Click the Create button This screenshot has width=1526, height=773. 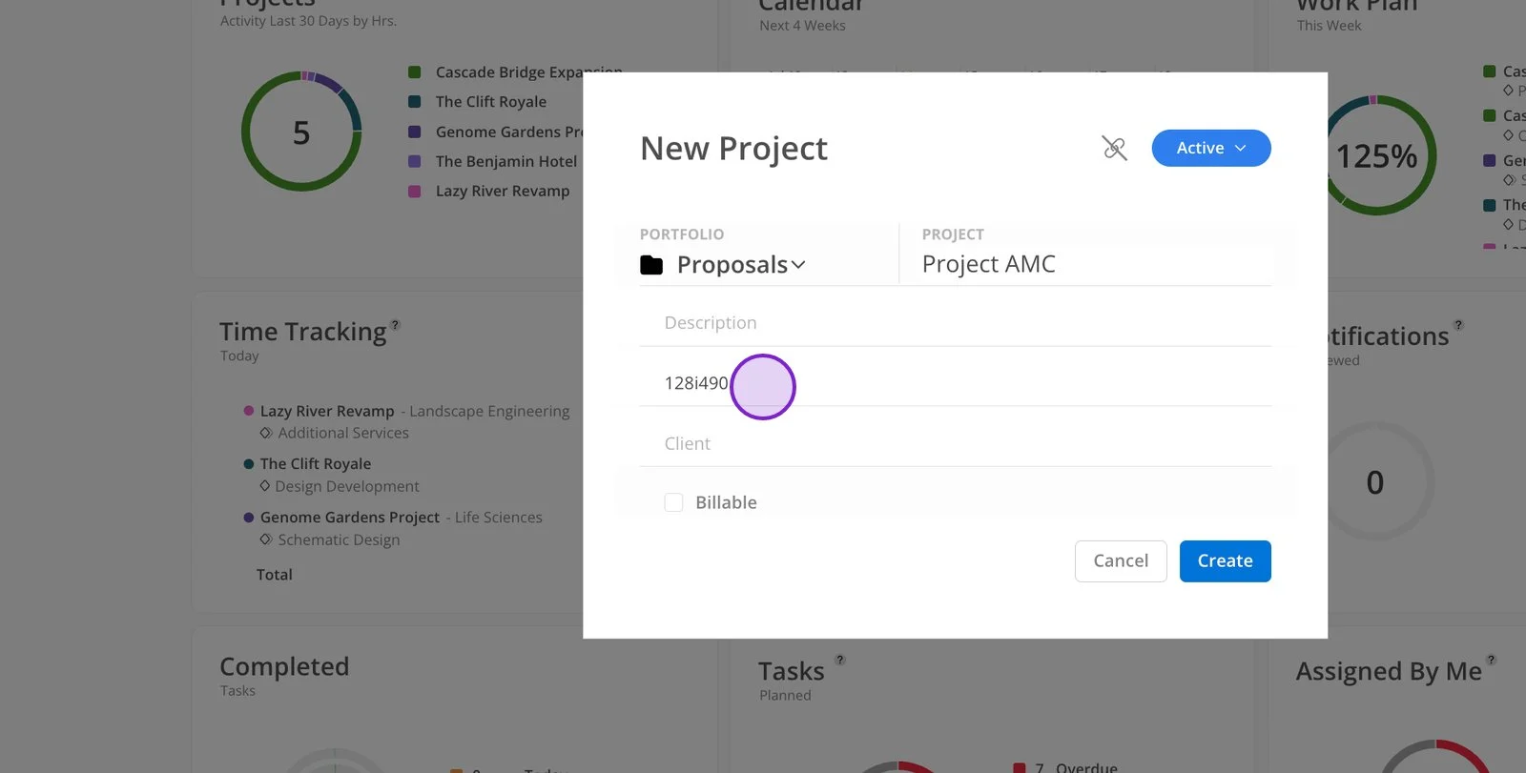point(1225,561)
